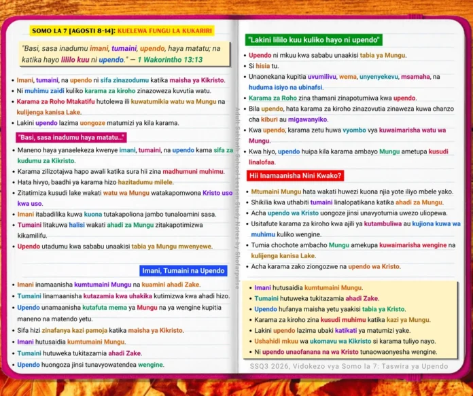Select "Ni upendo unaofanana na wa Kristo tunaowaonyesha wengine"
The width and height of the screenshot is (473, 396).
346,352
